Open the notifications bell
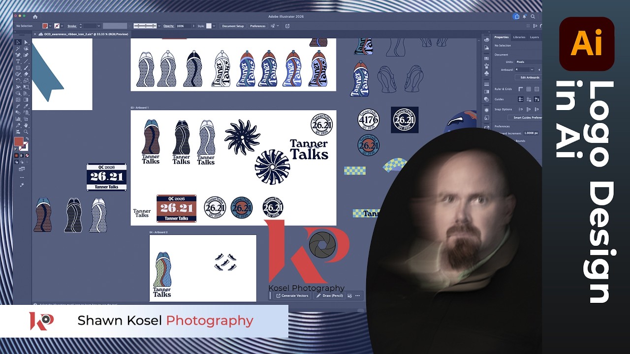This screenshot has height=354, width=630. [525, 17]
